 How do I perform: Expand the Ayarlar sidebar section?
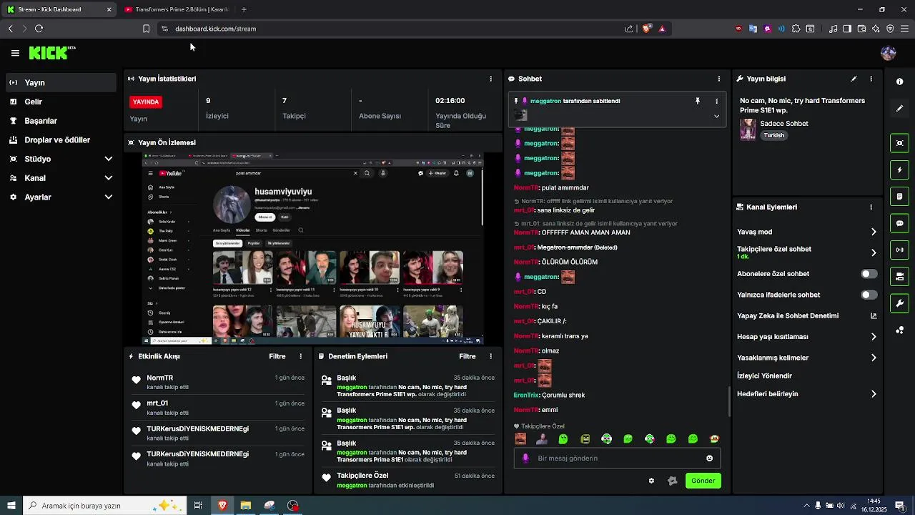click(109, 197)
